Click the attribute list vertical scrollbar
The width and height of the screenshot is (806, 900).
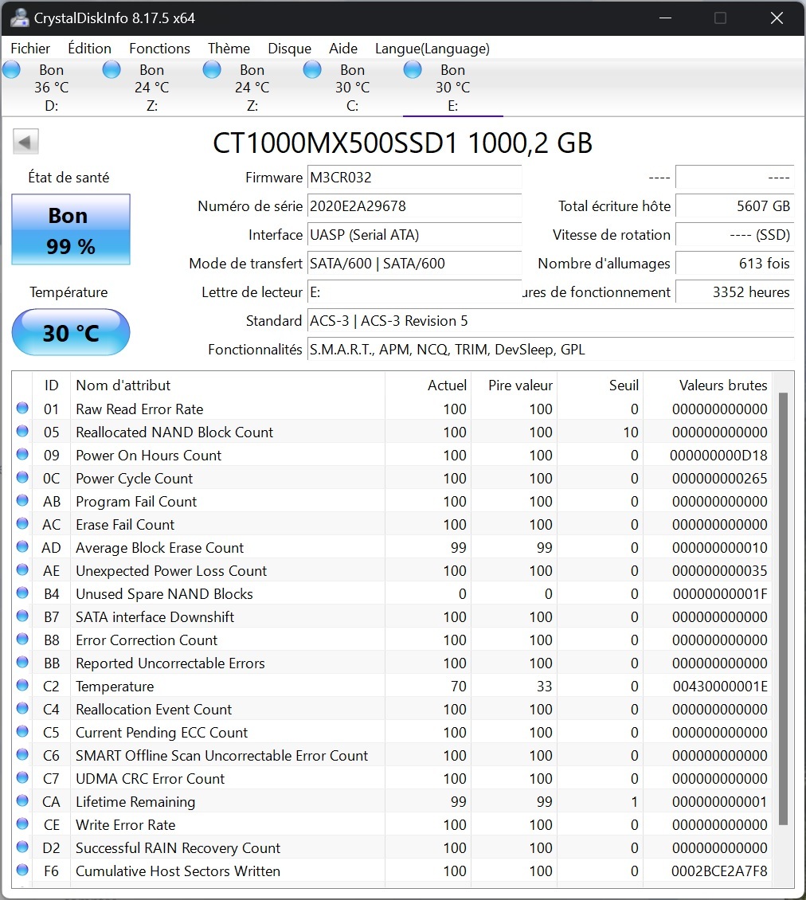click(783, 608)
